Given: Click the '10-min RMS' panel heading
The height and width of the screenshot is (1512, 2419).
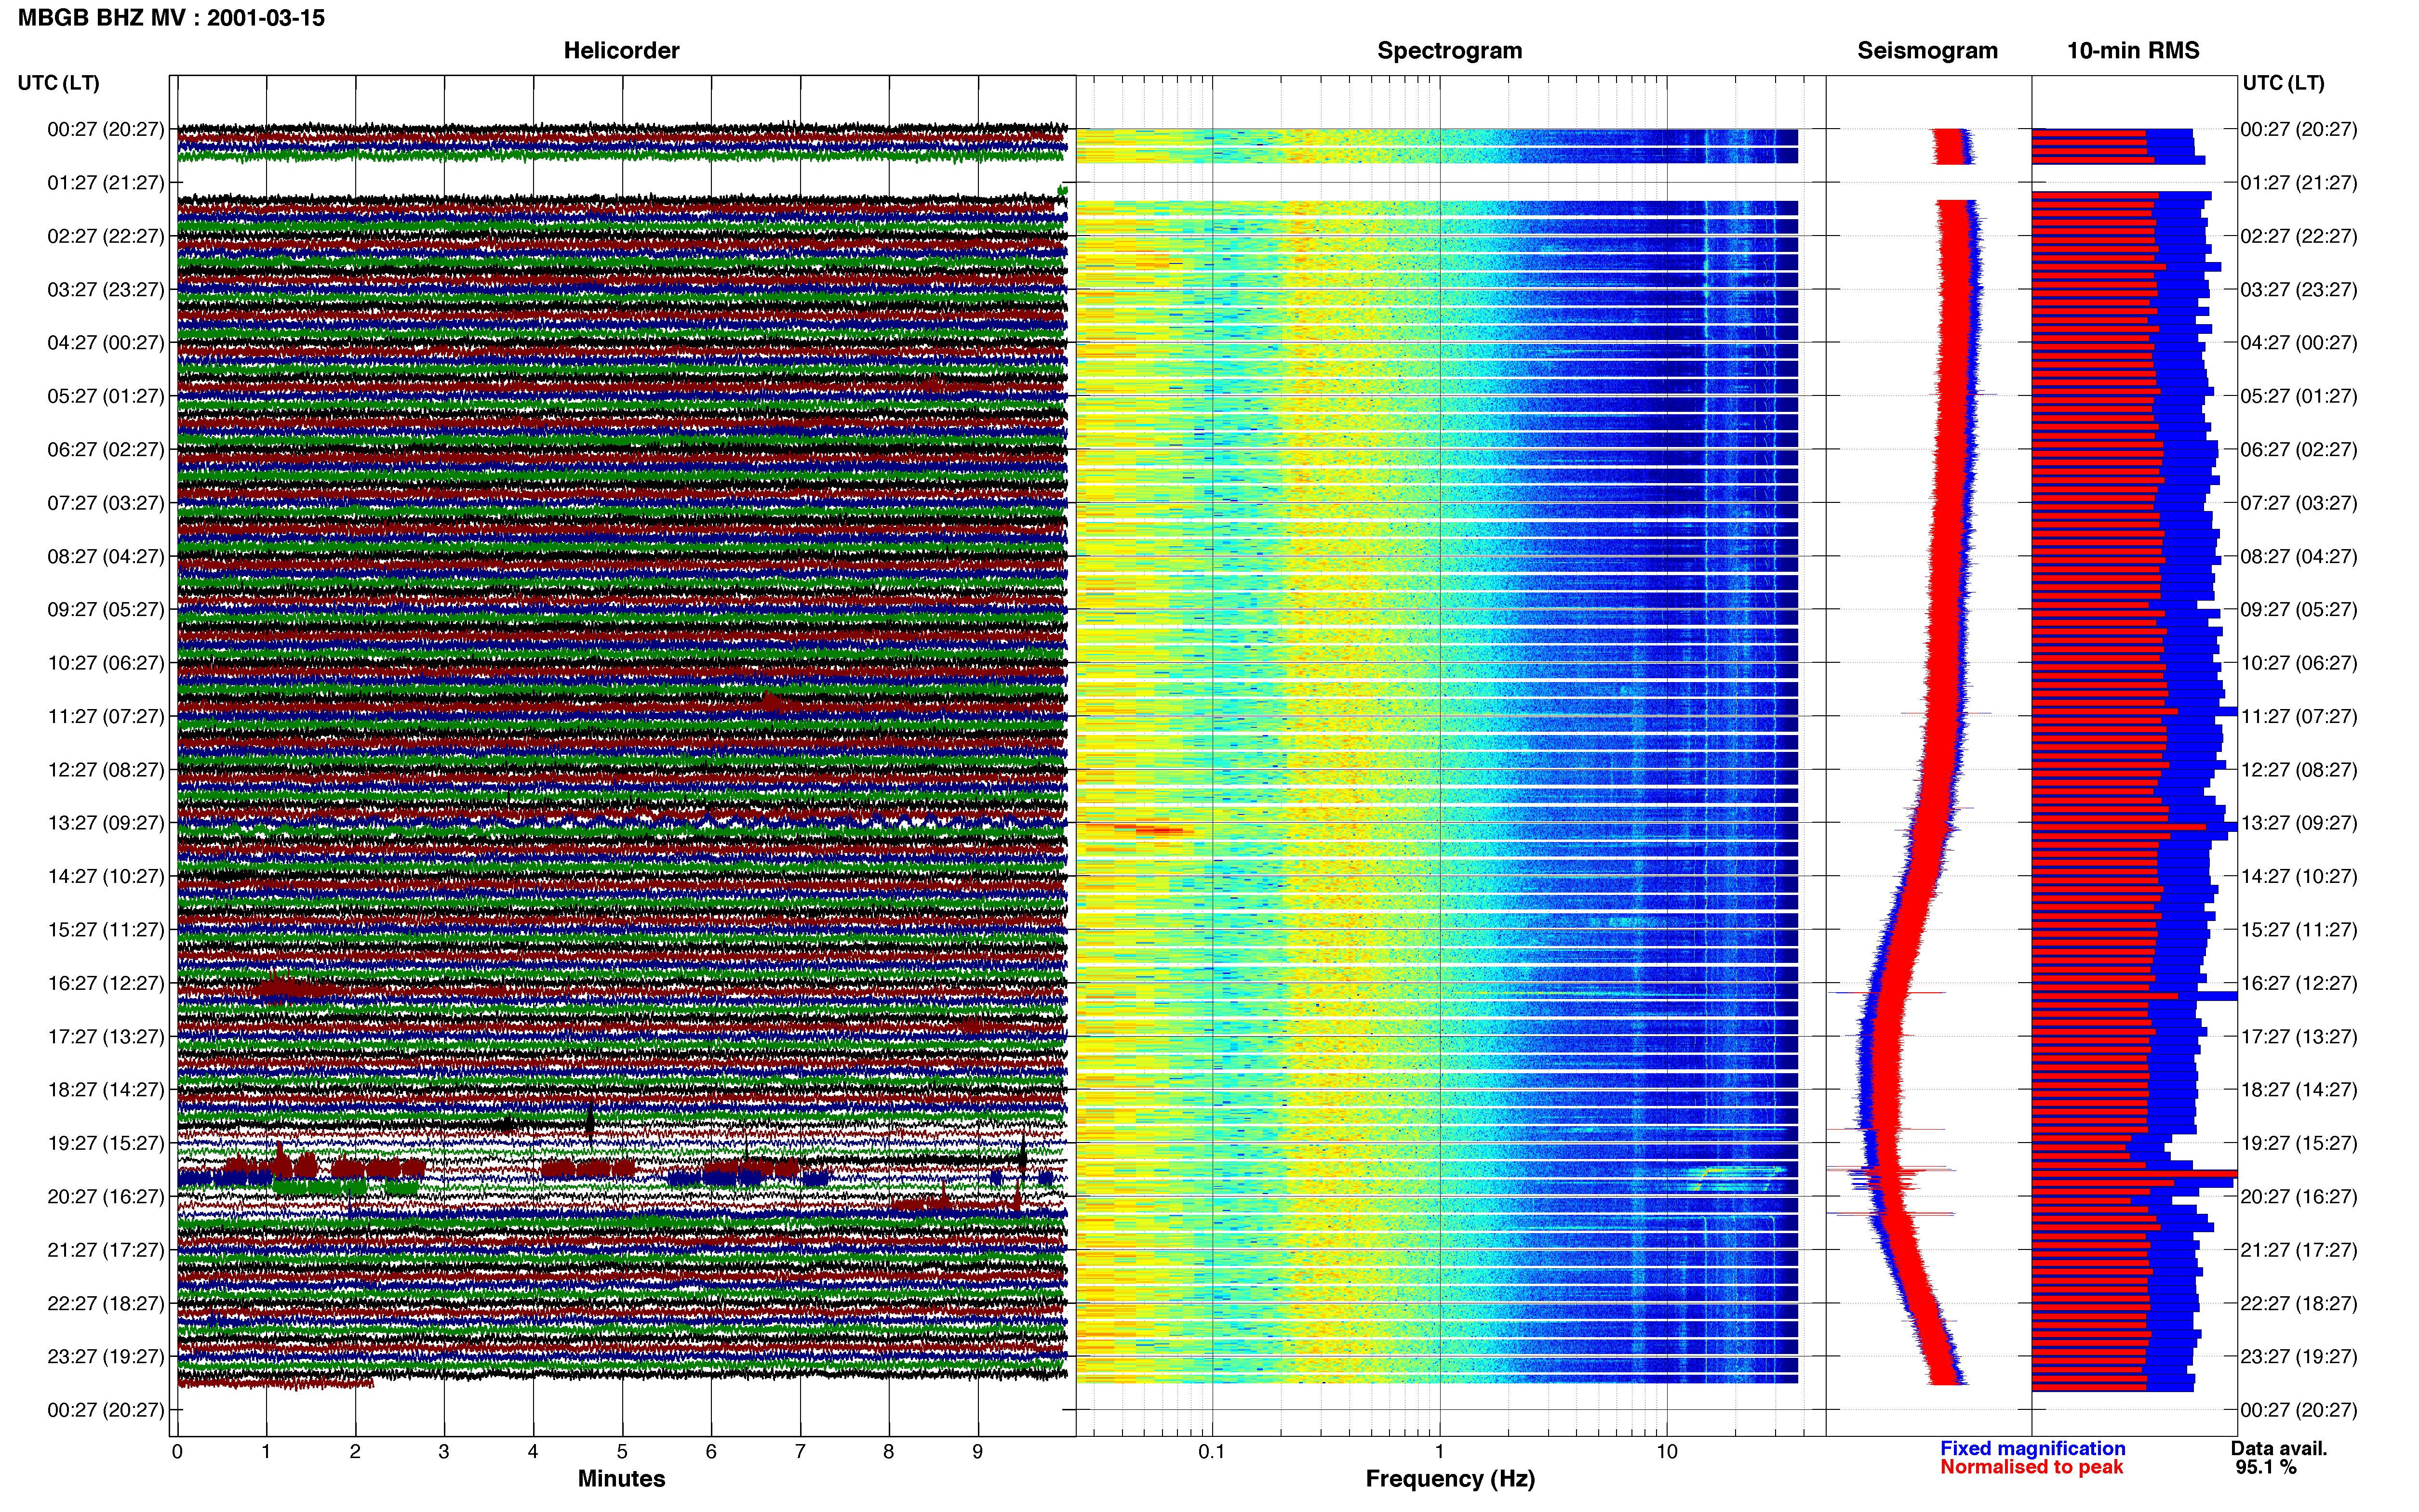Looking at the screenshot, I should (x=2133, y=51).
